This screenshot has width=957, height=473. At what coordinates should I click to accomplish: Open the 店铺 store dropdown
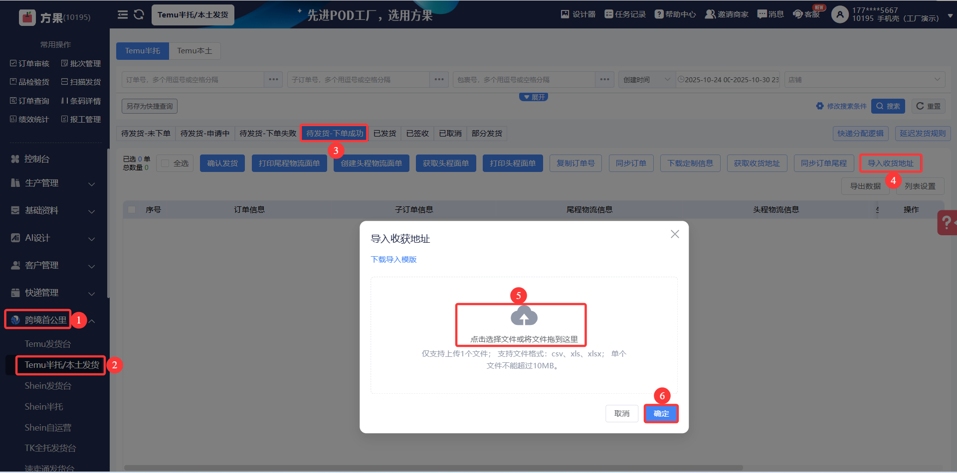tap(865, 80)
